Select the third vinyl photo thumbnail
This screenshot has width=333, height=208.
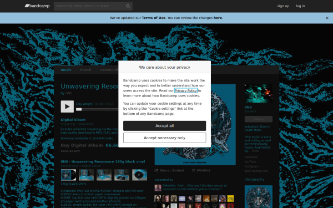coord(104,175)
